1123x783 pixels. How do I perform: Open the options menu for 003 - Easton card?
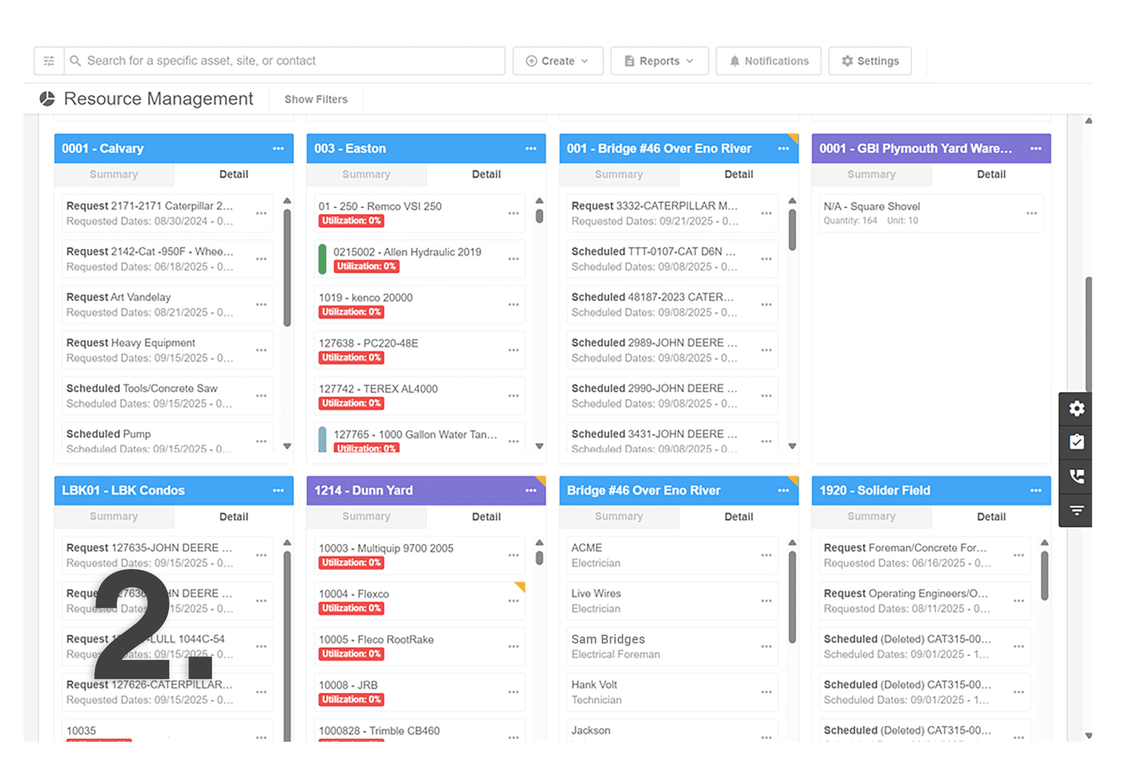531,148
